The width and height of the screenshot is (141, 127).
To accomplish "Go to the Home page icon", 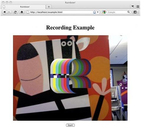I will [x=22, y=12].
